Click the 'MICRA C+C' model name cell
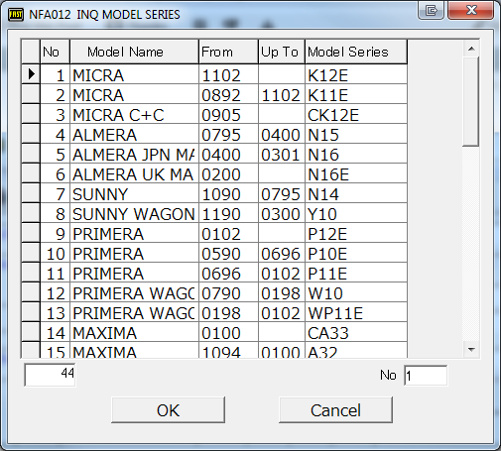The image size is (501, 451). click(x=134, y=114)
